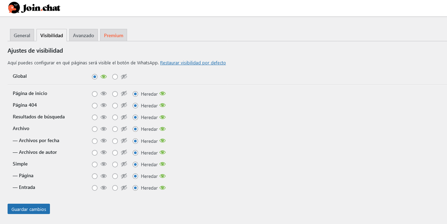Select show radio for Página de inicio
The width and height of the screenshot is (447, 224).
(95, 94)
